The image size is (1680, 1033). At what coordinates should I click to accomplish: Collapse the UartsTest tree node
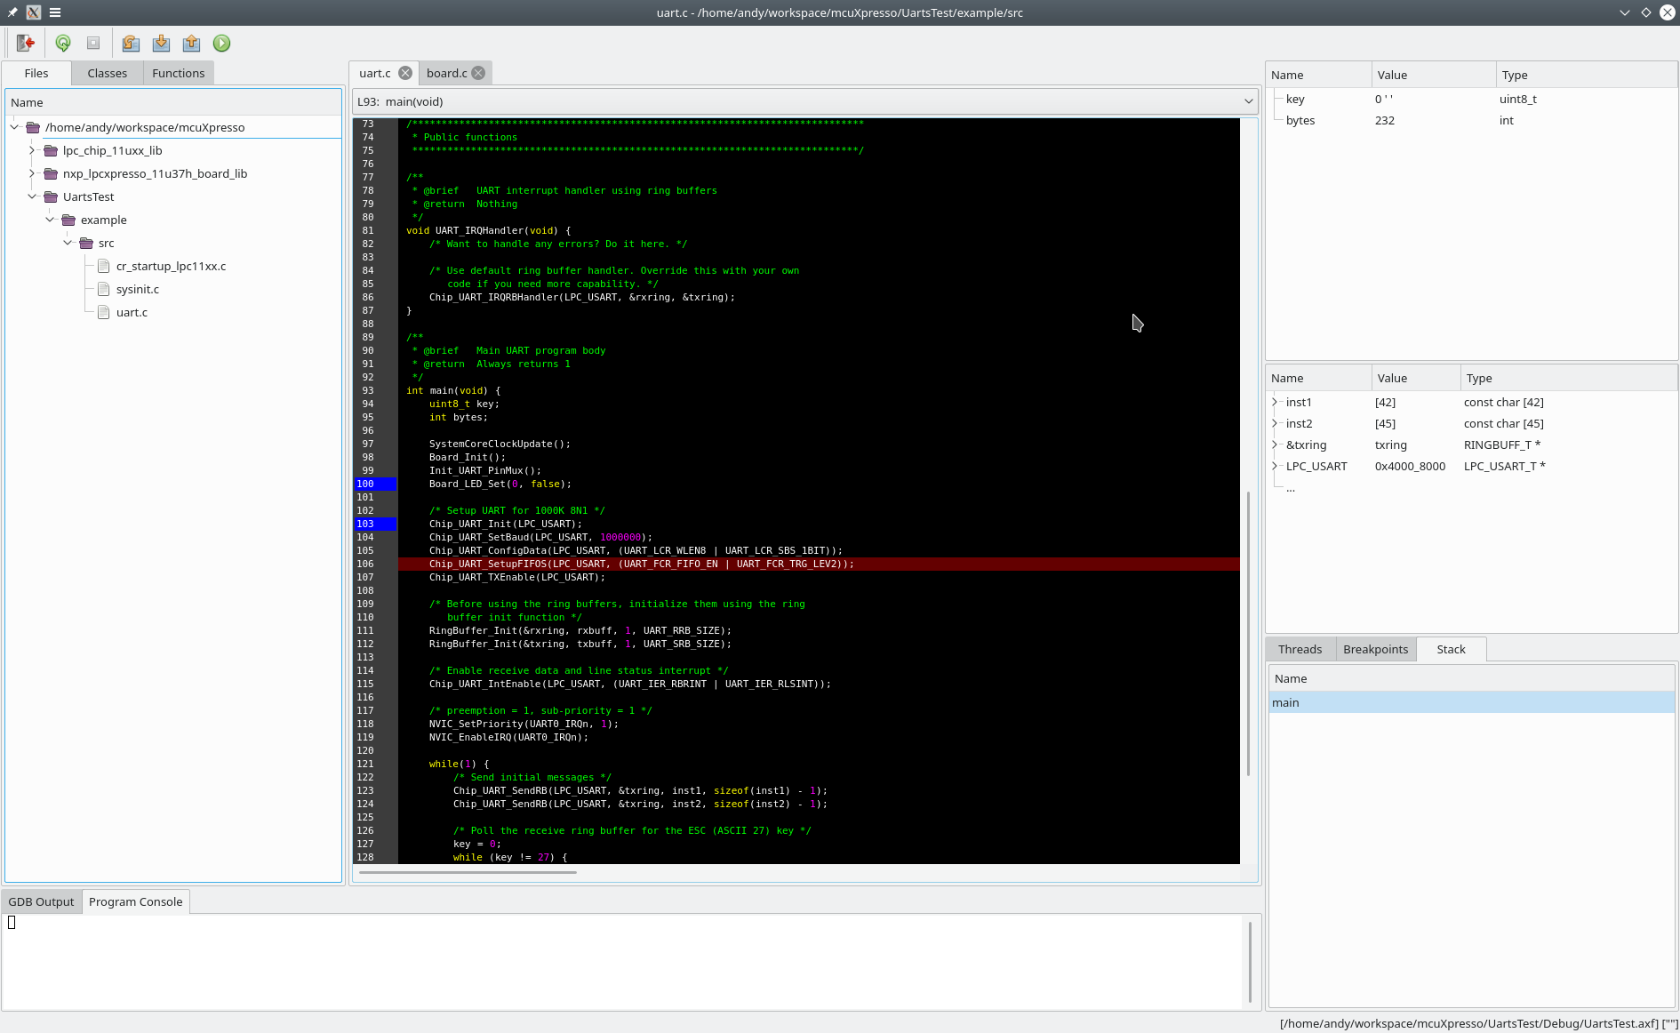tap(33, 196)
